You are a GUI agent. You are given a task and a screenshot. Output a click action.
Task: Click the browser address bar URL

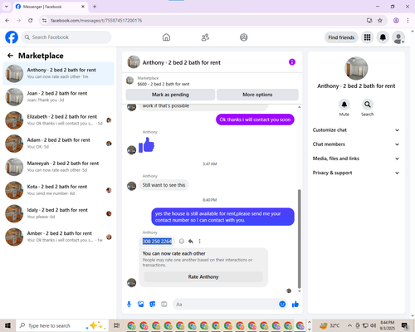(96, 21)
